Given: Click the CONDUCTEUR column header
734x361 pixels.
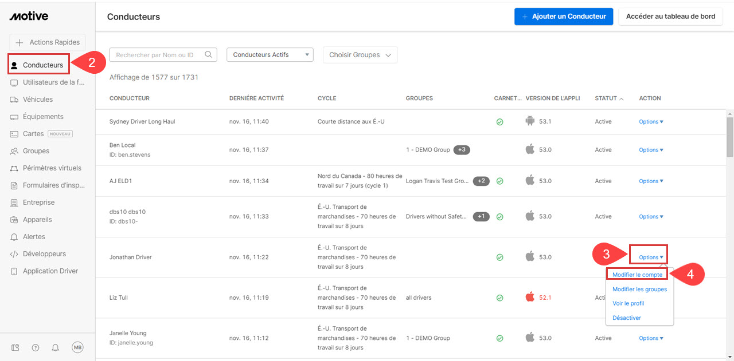Looking at the screenshot, I should pyautogui.click(x=130, y=98).
